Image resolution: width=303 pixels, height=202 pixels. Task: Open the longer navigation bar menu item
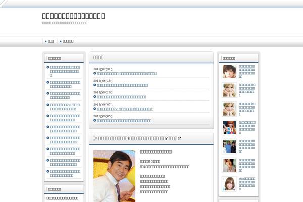click(x=68, y=41)
